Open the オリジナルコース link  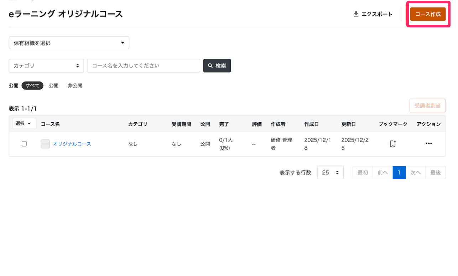72,144
